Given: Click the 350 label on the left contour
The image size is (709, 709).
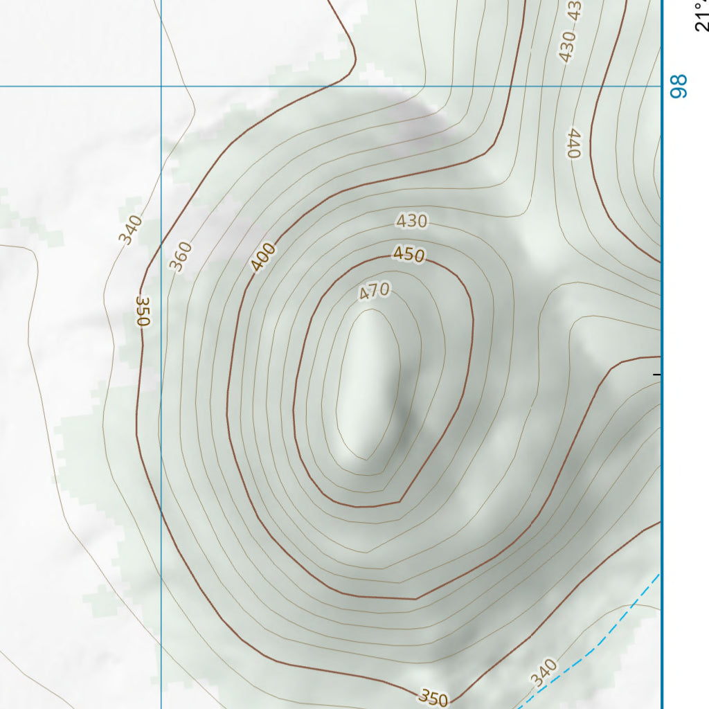Looking at the screenshot, I should pos(143,312).
